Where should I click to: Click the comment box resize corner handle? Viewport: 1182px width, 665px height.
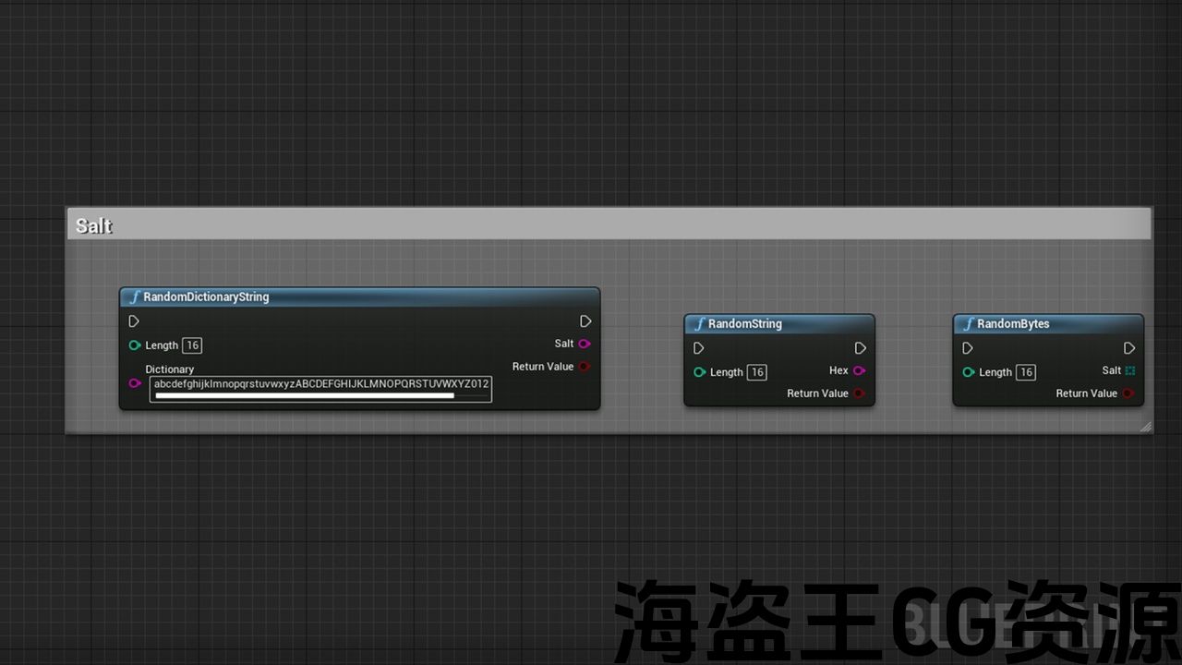pos(1145,427)
